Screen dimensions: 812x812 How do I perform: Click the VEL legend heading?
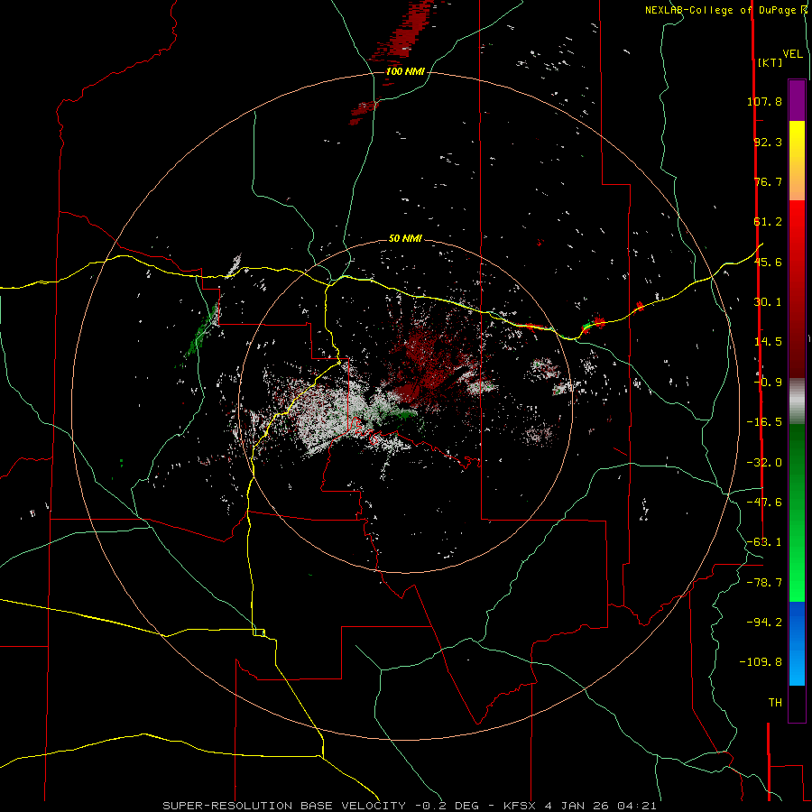pos(792,54)
